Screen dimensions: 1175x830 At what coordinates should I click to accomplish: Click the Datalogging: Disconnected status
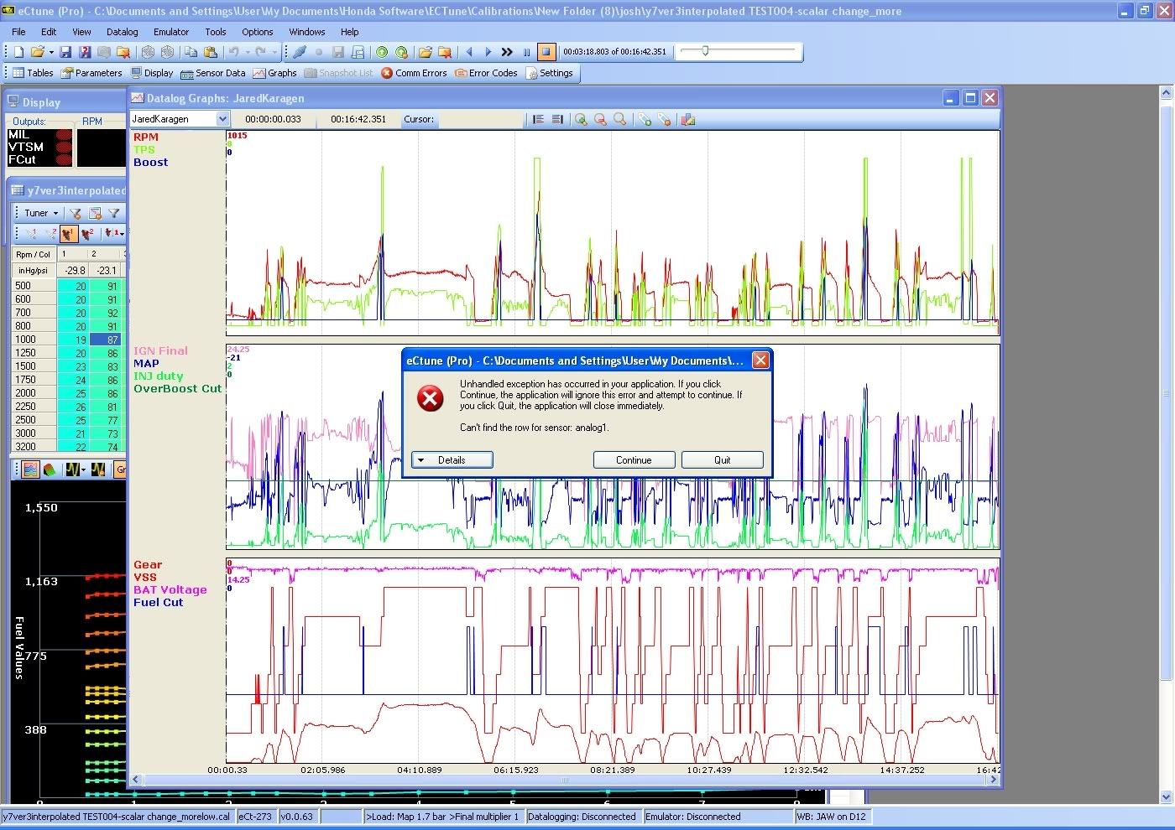tap(582, 817)
